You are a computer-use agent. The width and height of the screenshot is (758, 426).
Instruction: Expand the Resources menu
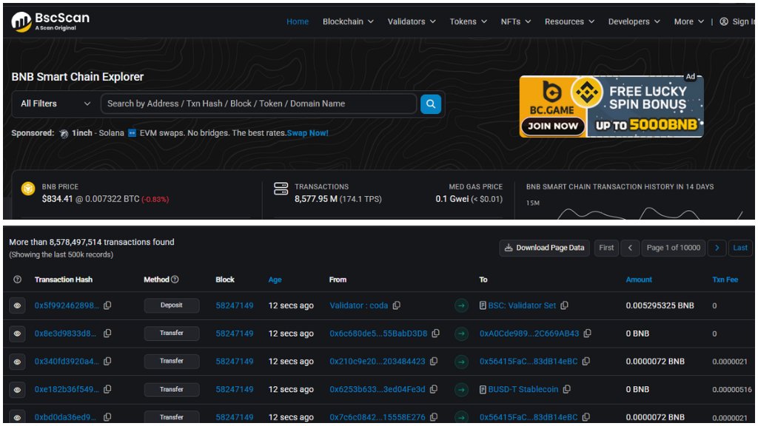569,21
